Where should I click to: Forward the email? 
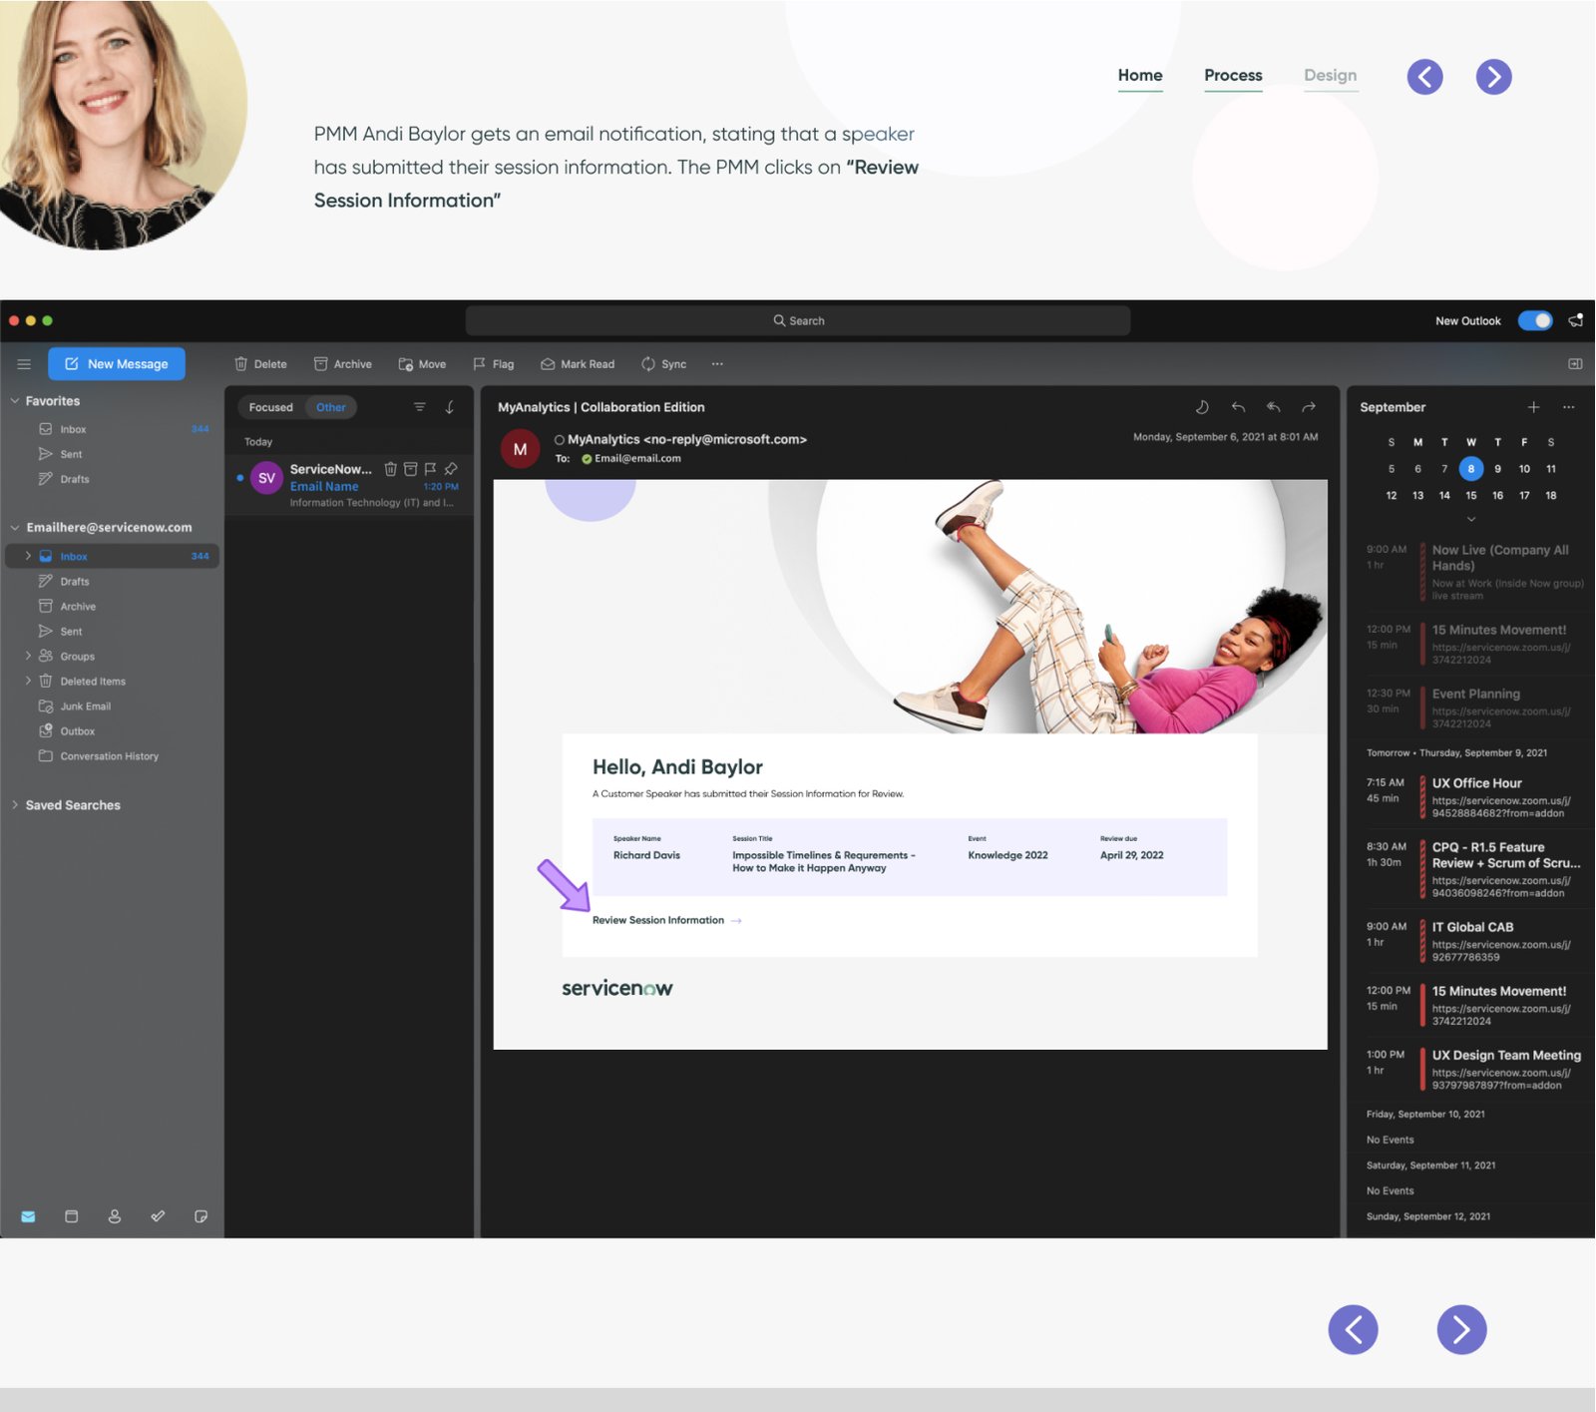tap(1309, 407)
